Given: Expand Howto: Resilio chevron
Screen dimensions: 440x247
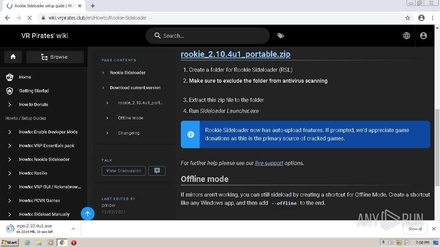Looking at the screenshot, I should point(10,173).
